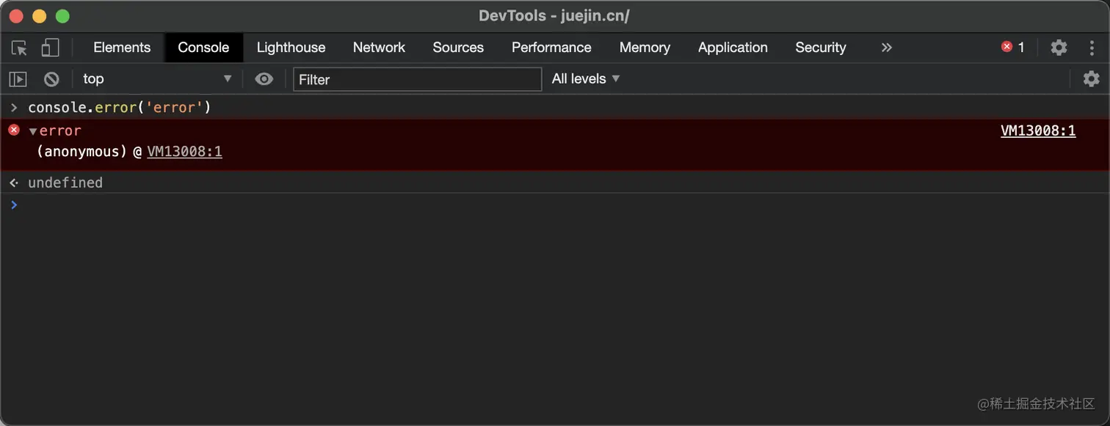Viewport: 1110px width, 426px height.
Task: Open DevTools settings gear in top bar
Action: (1059, 48)
